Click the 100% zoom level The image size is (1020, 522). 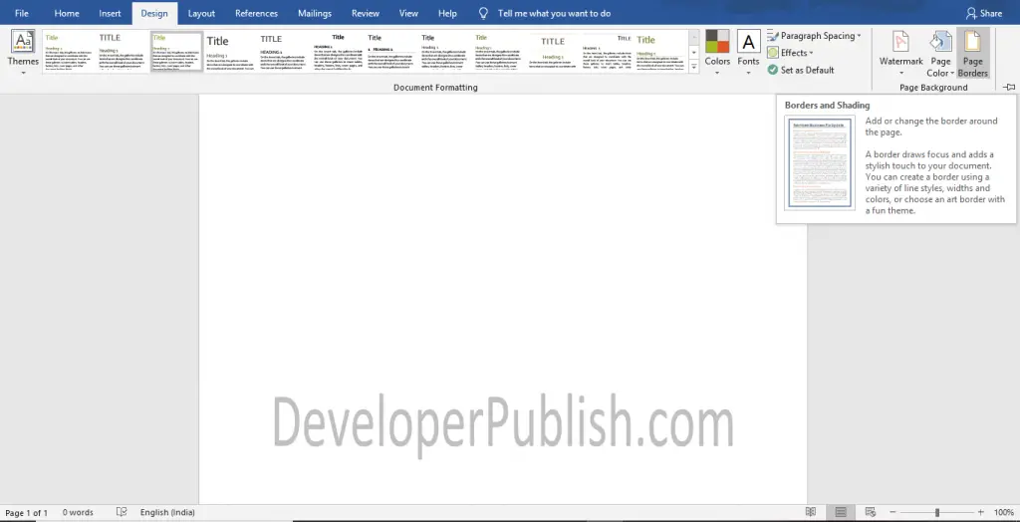click(1004, 512)
